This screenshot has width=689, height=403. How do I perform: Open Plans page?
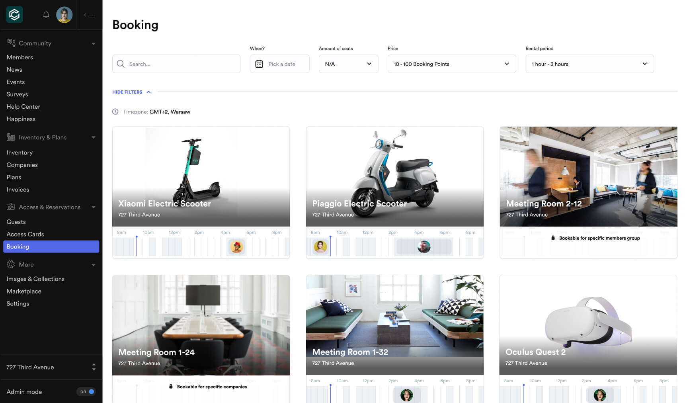[x=14, y=177]
